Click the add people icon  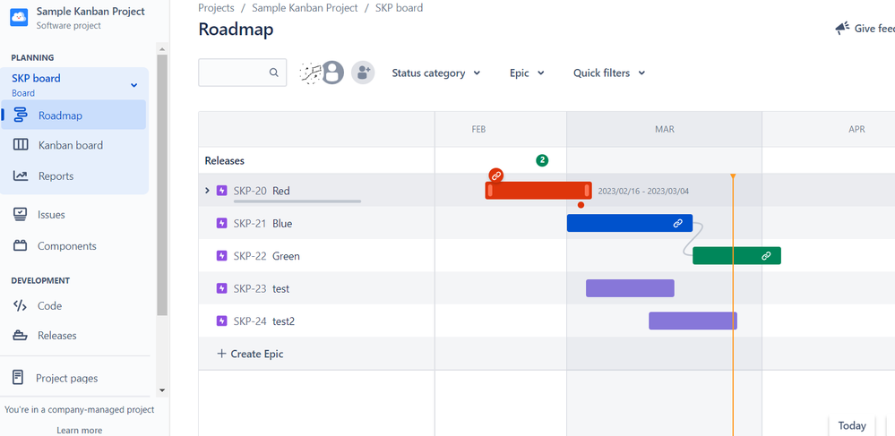click(x=363, y=73)
